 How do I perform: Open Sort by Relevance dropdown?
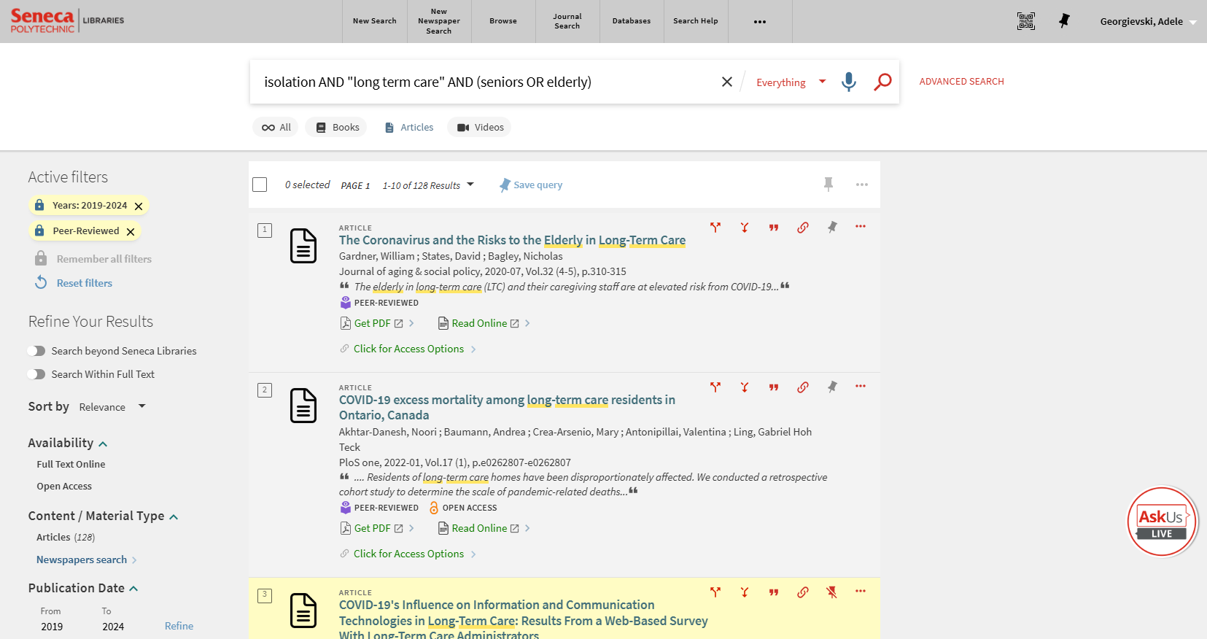click(112, 407)
